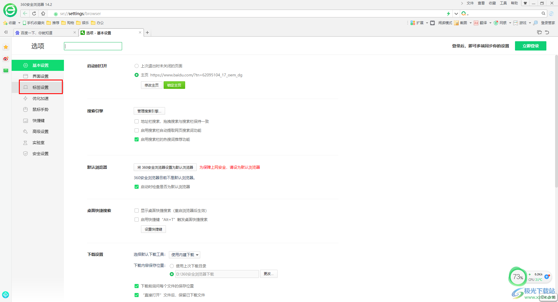This screenshot has width=558, height=302.
Task: Open the 手机收藏夹 bookmark
Action: pos(34,23)
